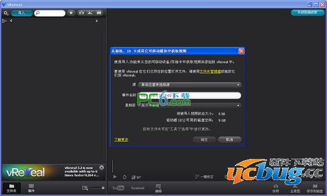Click the upgrade to premium button
This screenshot has height=196, width=327.
(307, 13)
